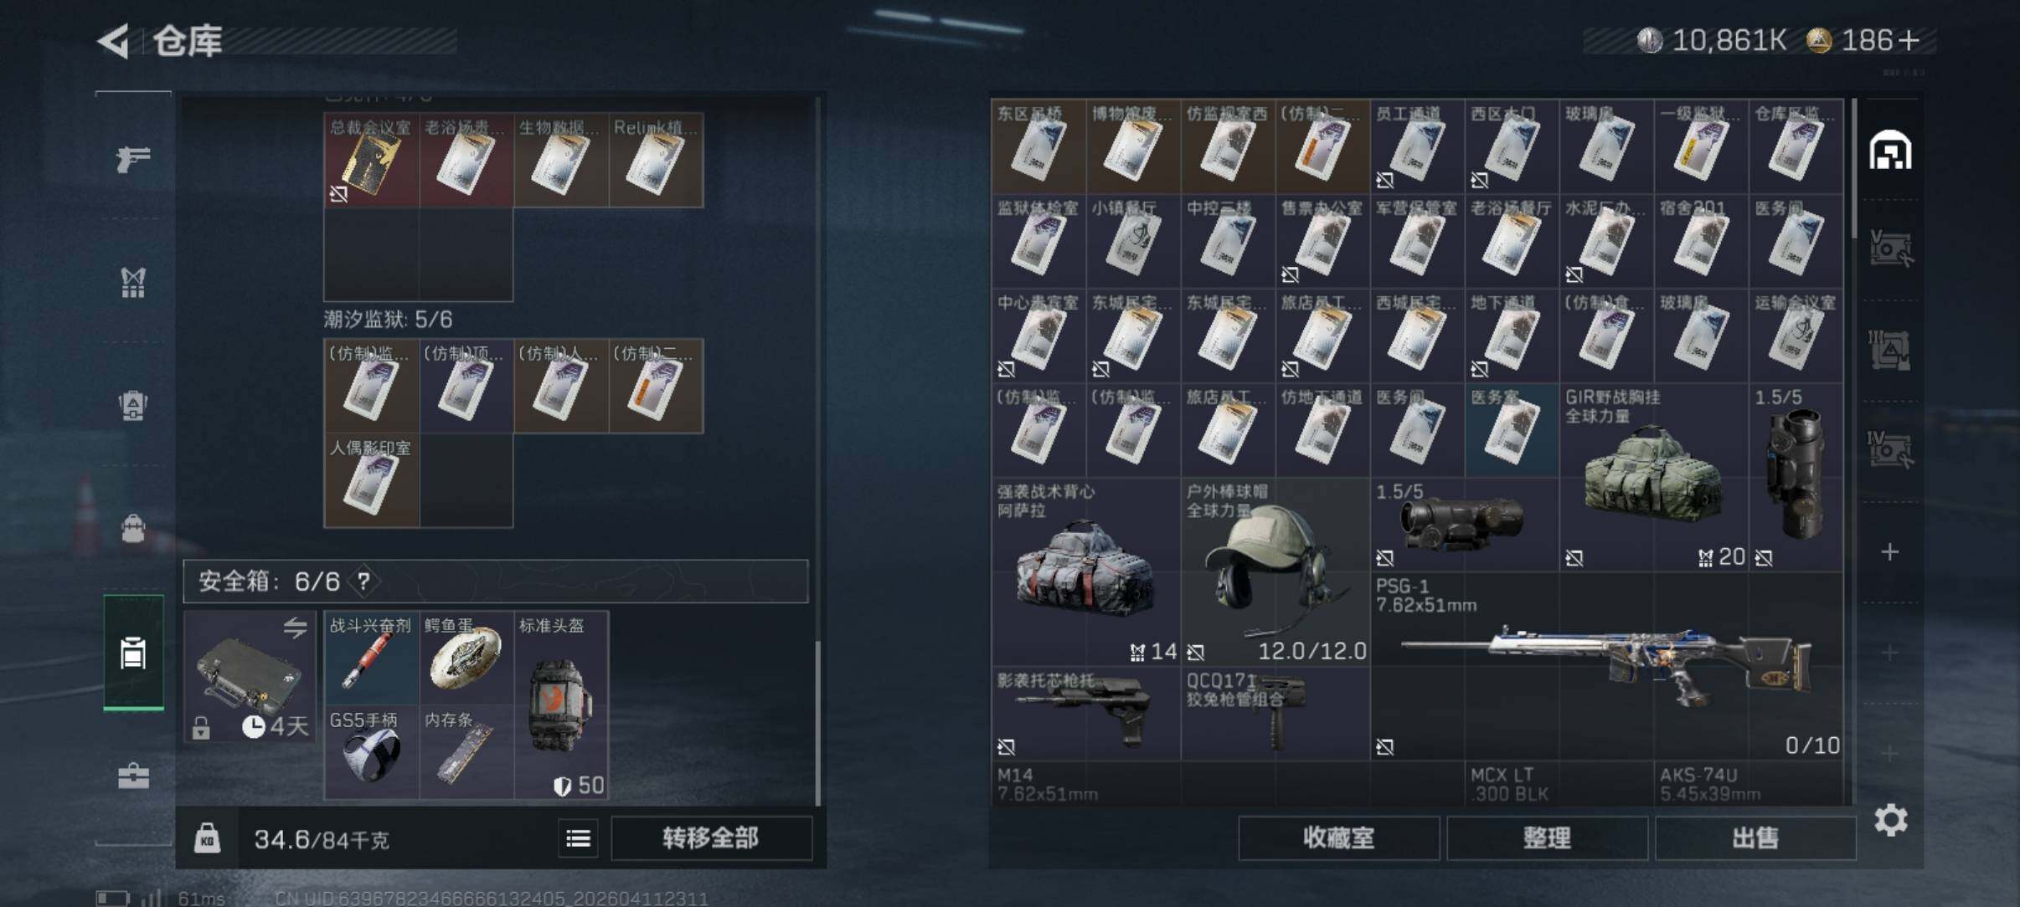Select the PSG-1 sniper rifle item

(x=1606, y=666)
